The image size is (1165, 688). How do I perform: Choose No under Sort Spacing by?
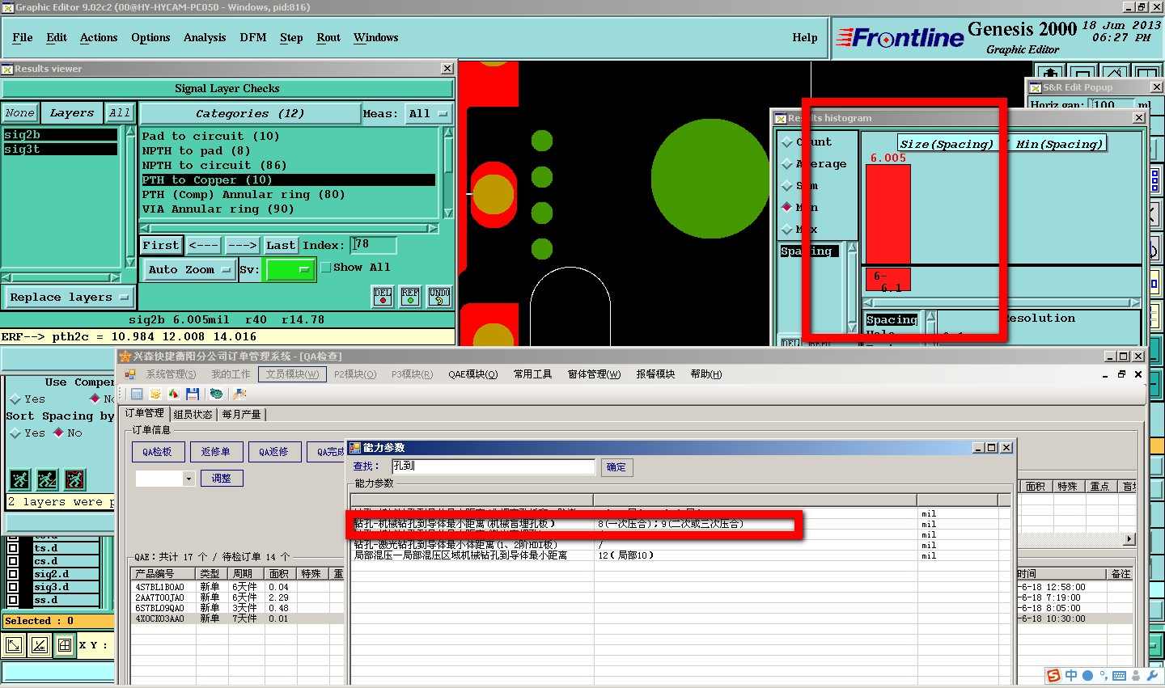click(x=58, y=433)
